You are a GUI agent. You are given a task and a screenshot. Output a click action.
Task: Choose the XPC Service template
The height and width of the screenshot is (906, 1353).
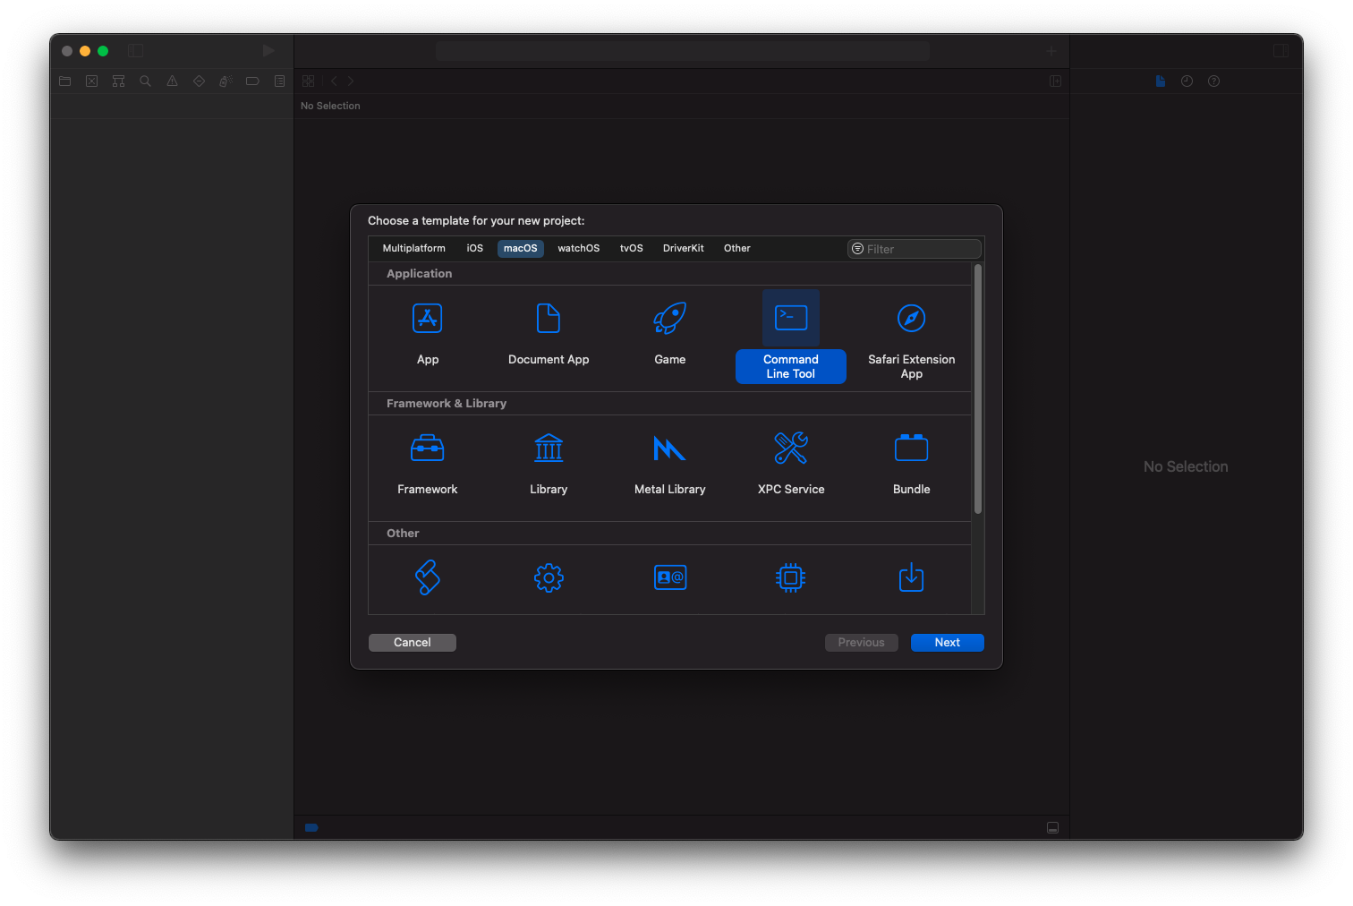tap(790, 449)
